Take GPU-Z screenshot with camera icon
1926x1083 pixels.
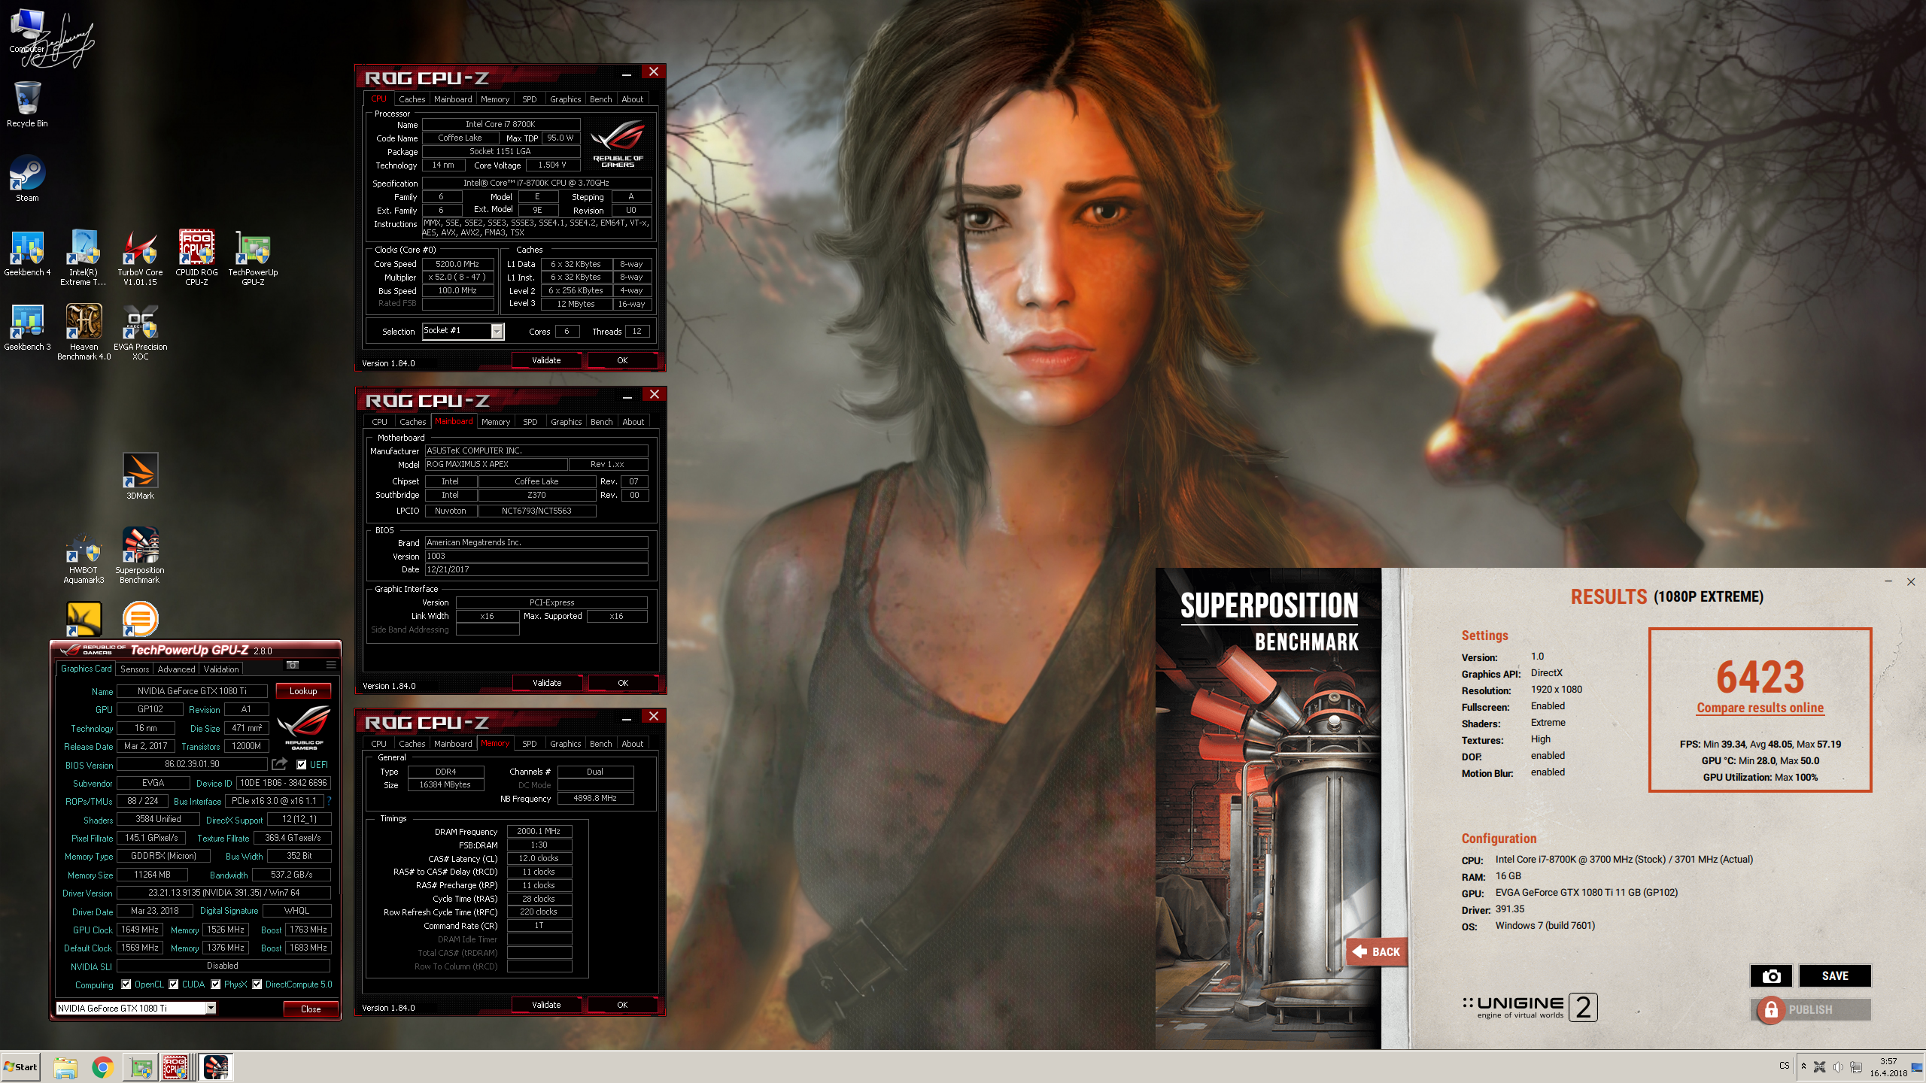[293, 665]
